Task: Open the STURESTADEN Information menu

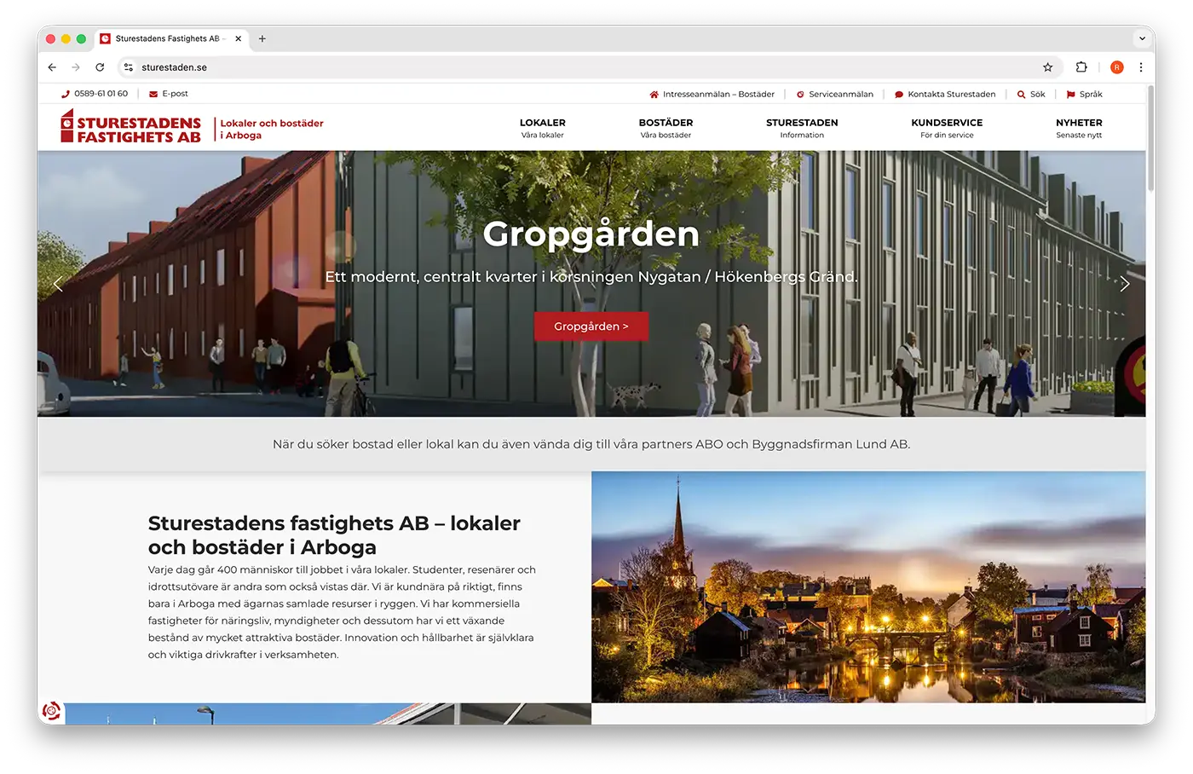Action: click(802, 128)
